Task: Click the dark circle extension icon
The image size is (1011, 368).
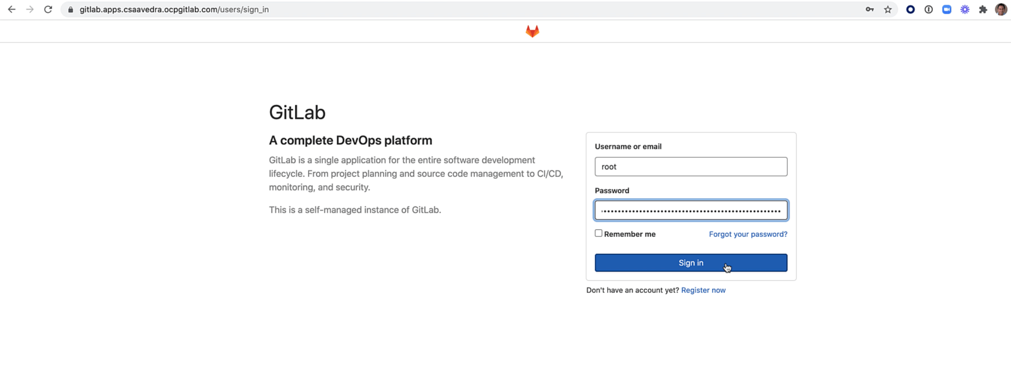Action: point(910,10)
